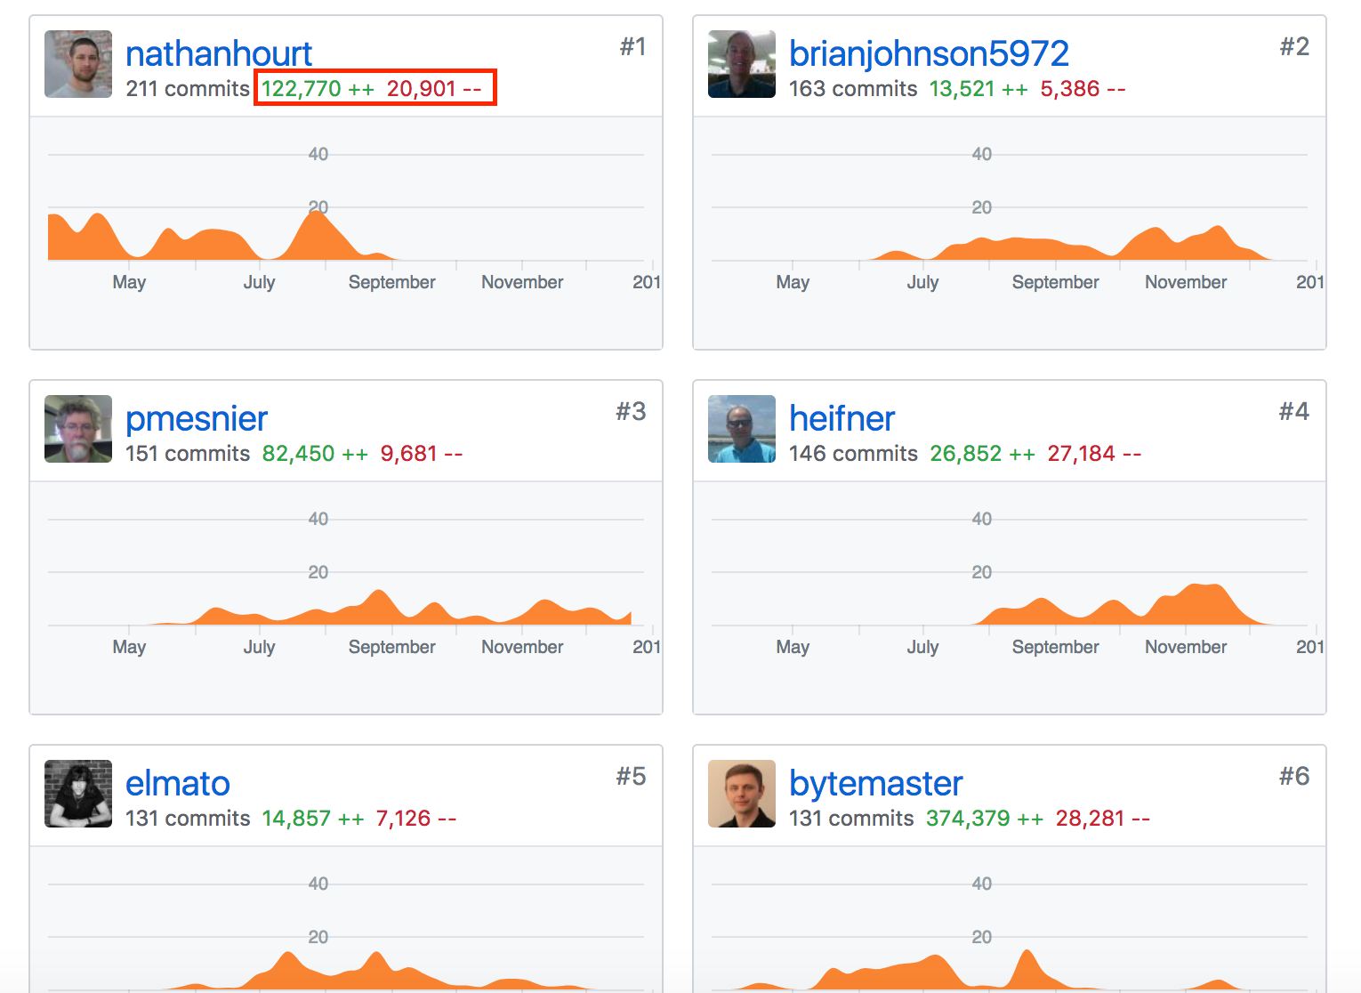
Task: View elmato's 131 commits
Action: pos(188,819)
